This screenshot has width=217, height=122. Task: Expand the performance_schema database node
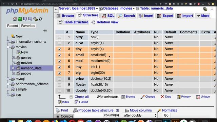click(8, 84)
